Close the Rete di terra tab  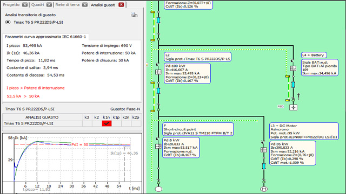pyautogui.click(x=85, y=5)
